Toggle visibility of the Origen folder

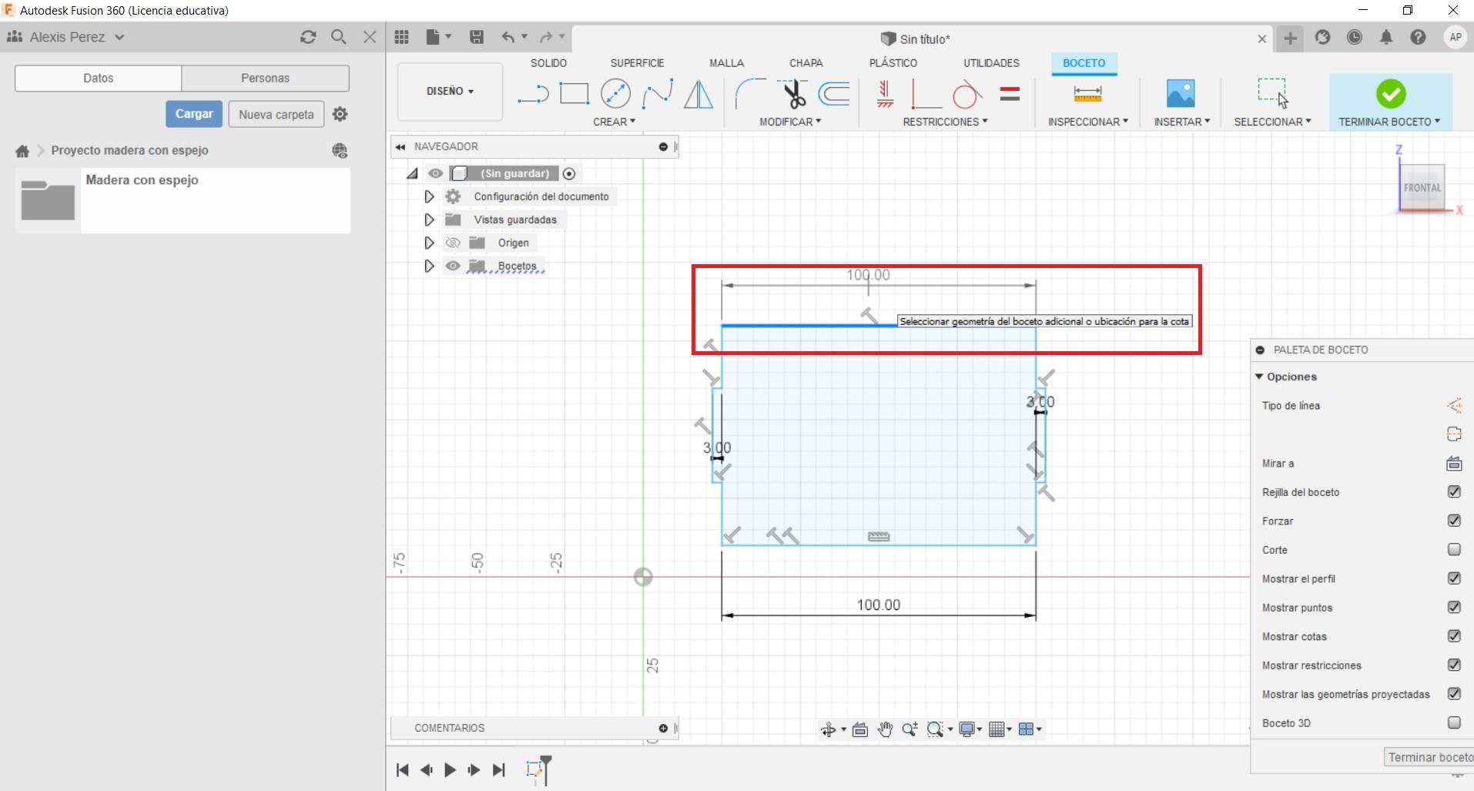click(453, 243)
